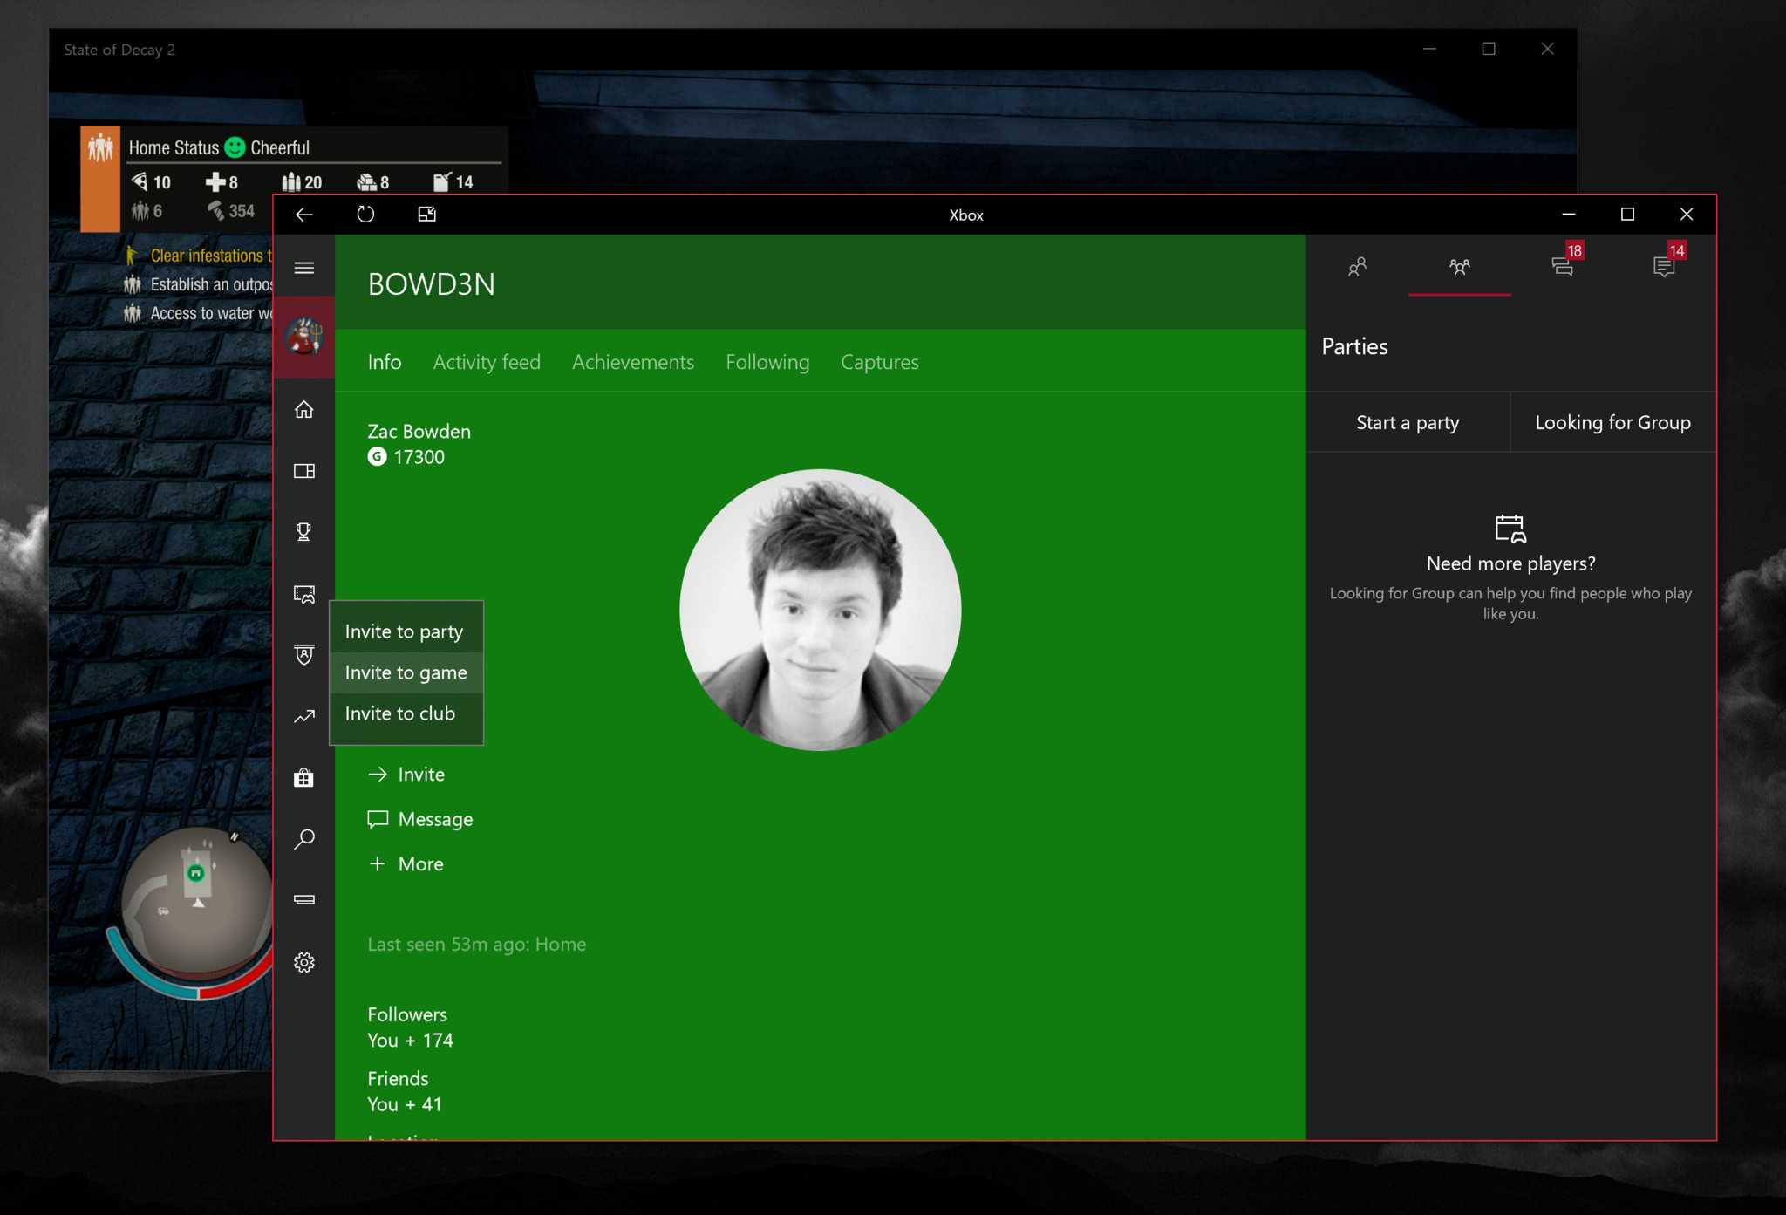
Task: Select the Parties icon tab
Action: click(1459, 267)
